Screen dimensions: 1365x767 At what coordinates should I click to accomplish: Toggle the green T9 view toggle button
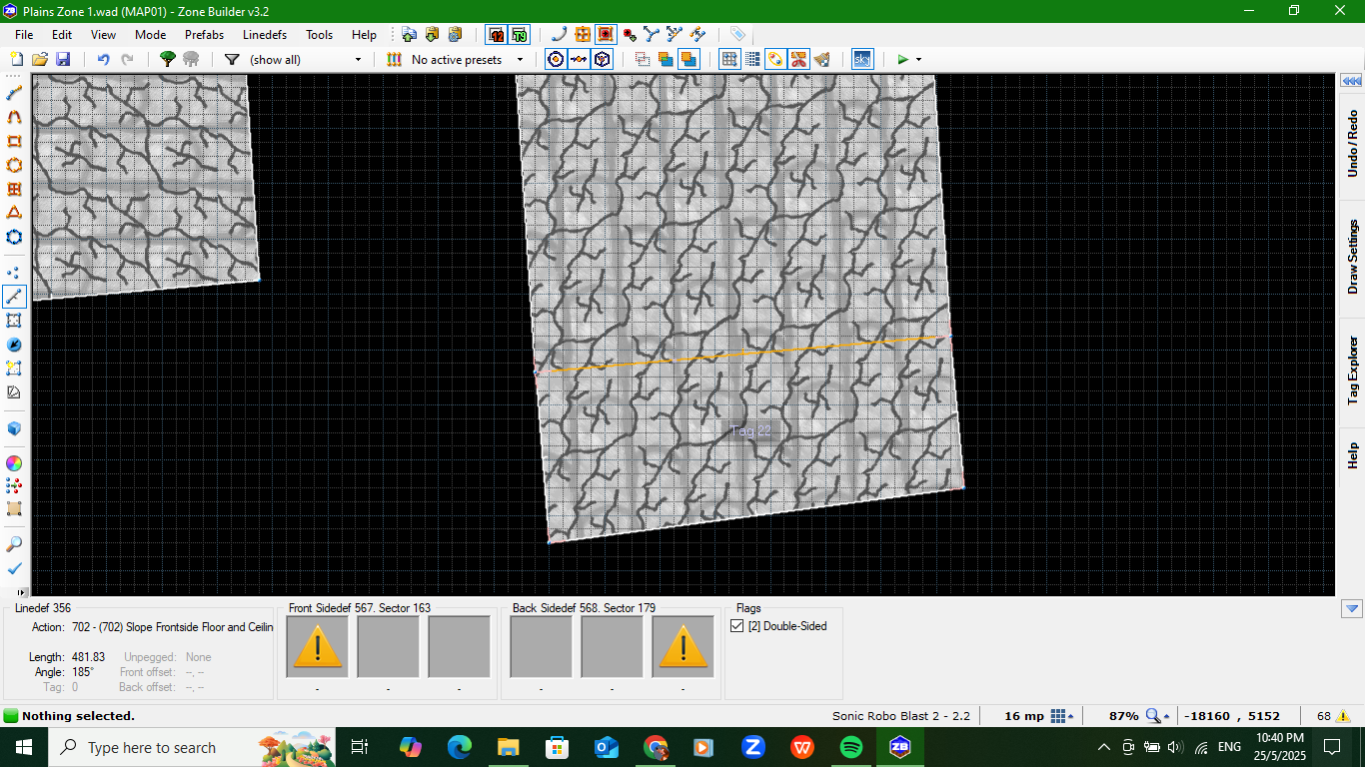click(519, 35)
